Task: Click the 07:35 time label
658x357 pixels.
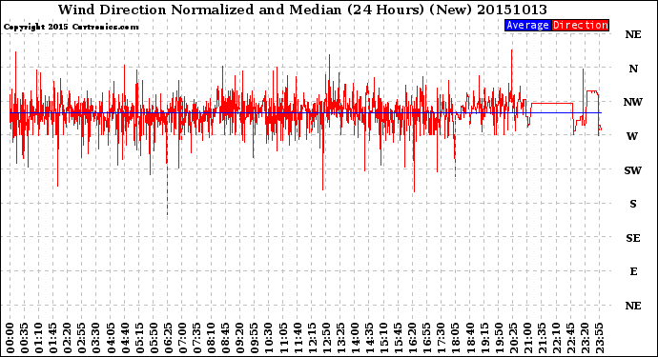Action: coord(196,338)
